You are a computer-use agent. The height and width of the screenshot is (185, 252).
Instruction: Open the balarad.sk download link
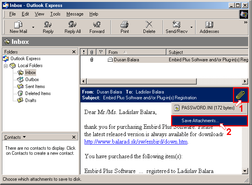(x=136, y=142)
